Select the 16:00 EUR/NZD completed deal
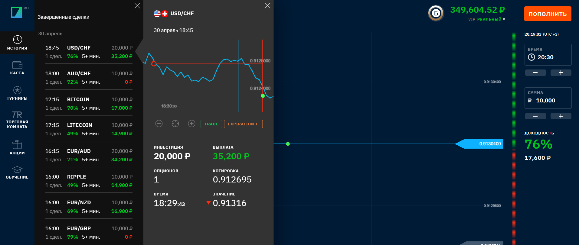579x245 pixels. tap(89, 207)
